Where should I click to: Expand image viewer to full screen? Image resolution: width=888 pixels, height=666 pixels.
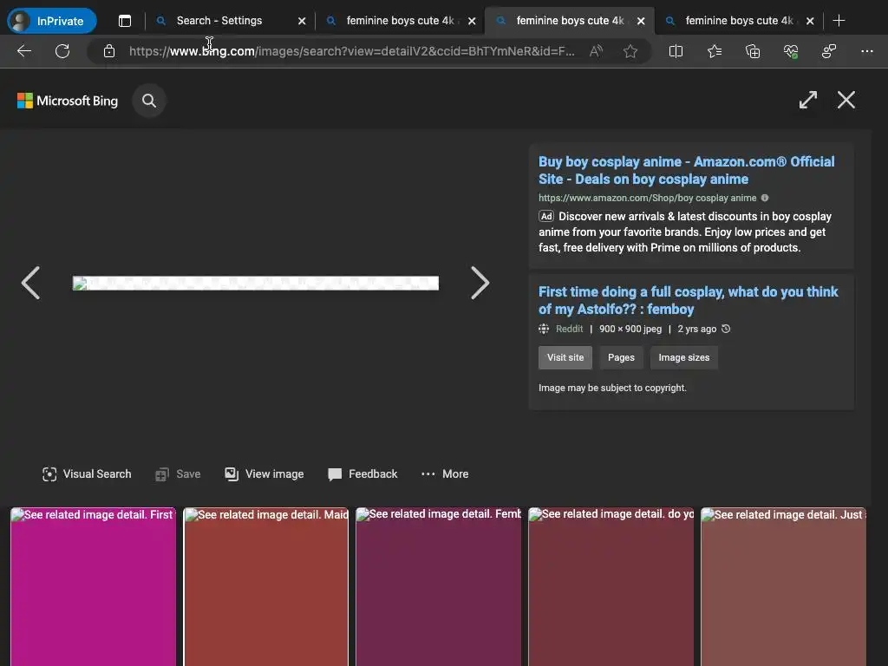(x=807, y=101)
